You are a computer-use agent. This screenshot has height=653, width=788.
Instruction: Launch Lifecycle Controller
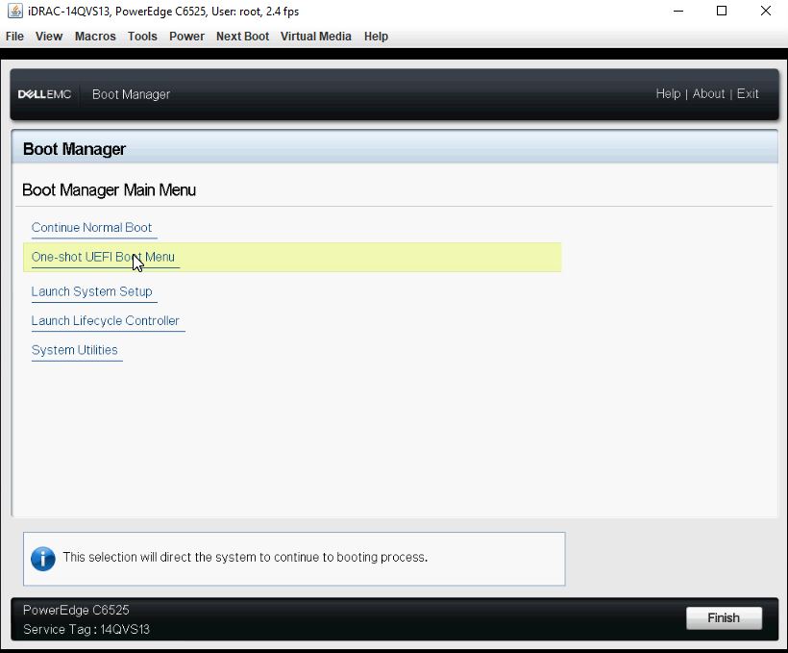[x=105, y=321]
